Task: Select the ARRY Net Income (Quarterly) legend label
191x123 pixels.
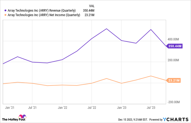Action: click(44, 15)
